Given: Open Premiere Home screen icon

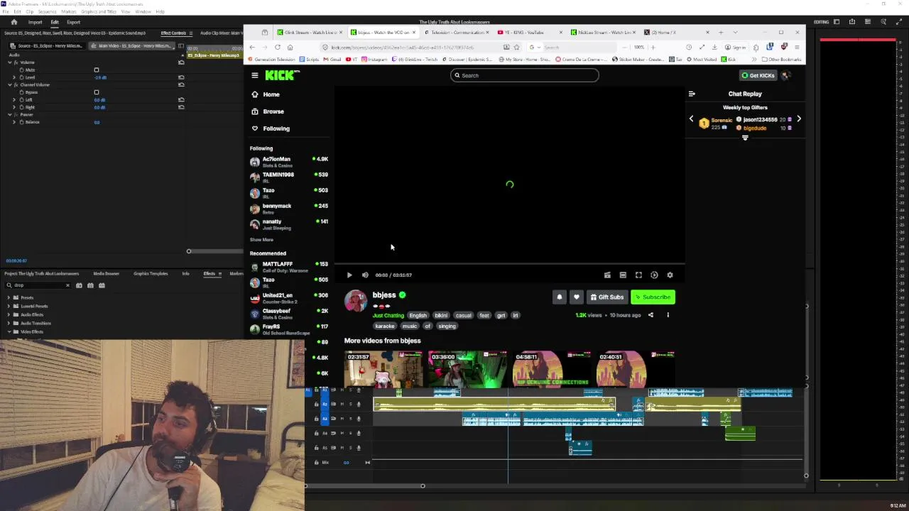Looking at the screenshot, I should tap(14, 22).
